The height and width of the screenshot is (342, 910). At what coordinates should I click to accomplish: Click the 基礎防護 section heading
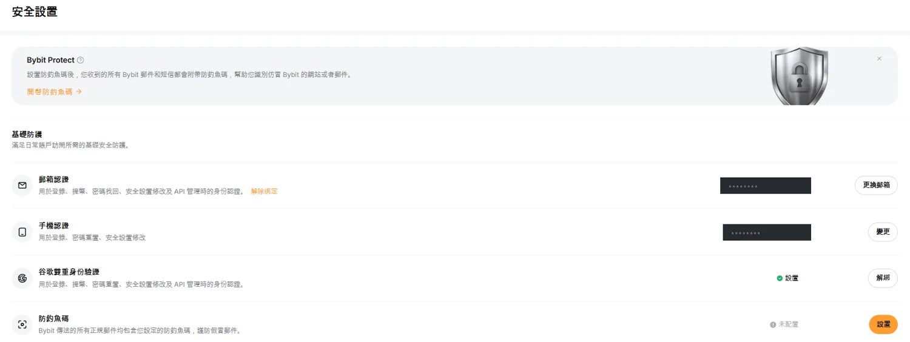coord(27,134)
